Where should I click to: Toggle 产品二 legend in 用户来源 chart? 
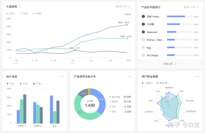pos(24,84)
